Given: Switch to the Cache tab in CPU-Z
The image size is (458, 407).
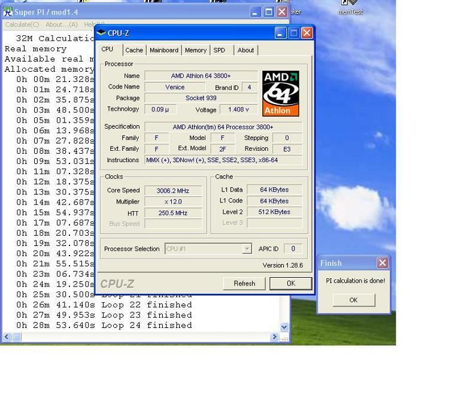Looking at the screenshot, I should 134,50.
